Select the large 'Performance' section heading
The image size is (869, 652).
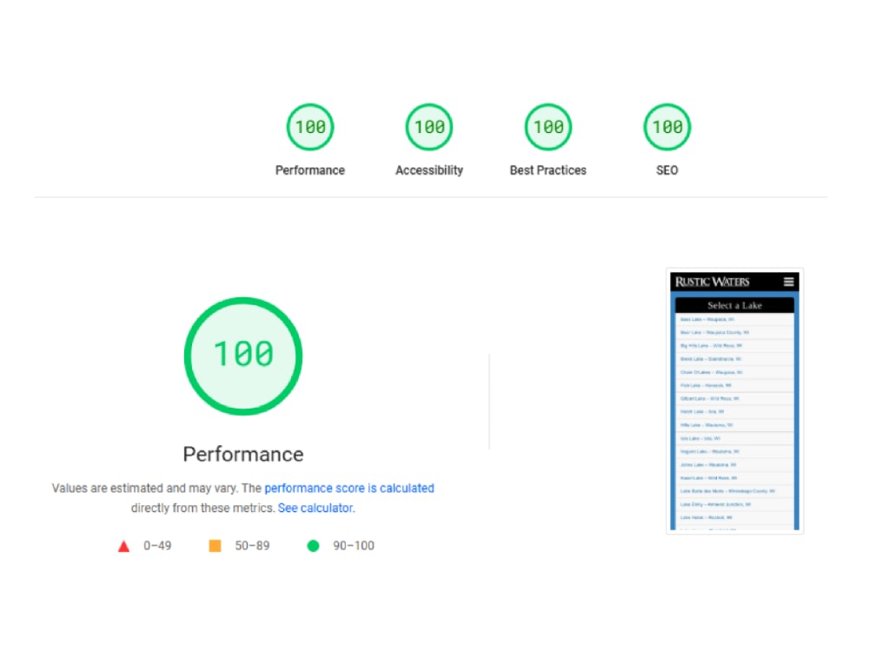click(x=243, y=455)
